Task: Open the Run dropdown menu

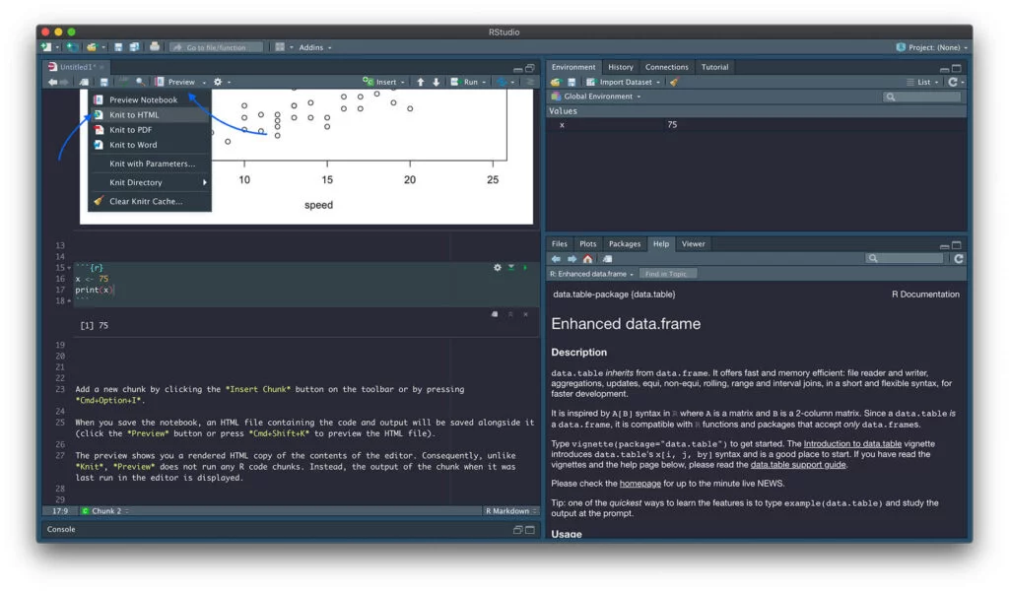Action: click(484, 83)
